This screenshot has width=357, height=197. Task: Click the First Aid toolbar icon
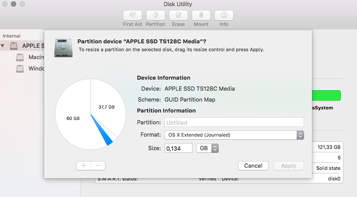click(132, 15)
